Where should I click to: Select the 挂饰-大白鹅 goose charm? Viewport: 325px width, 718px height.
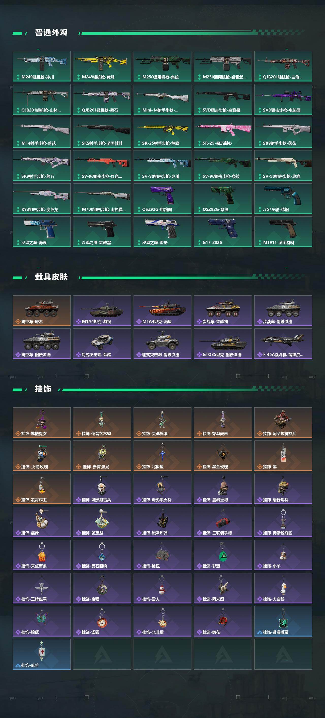coord(283,588)
